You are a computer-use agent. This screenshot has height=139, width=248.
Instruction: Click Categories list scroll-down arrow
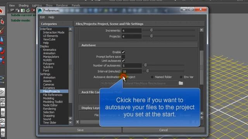(x=71, y=122)
